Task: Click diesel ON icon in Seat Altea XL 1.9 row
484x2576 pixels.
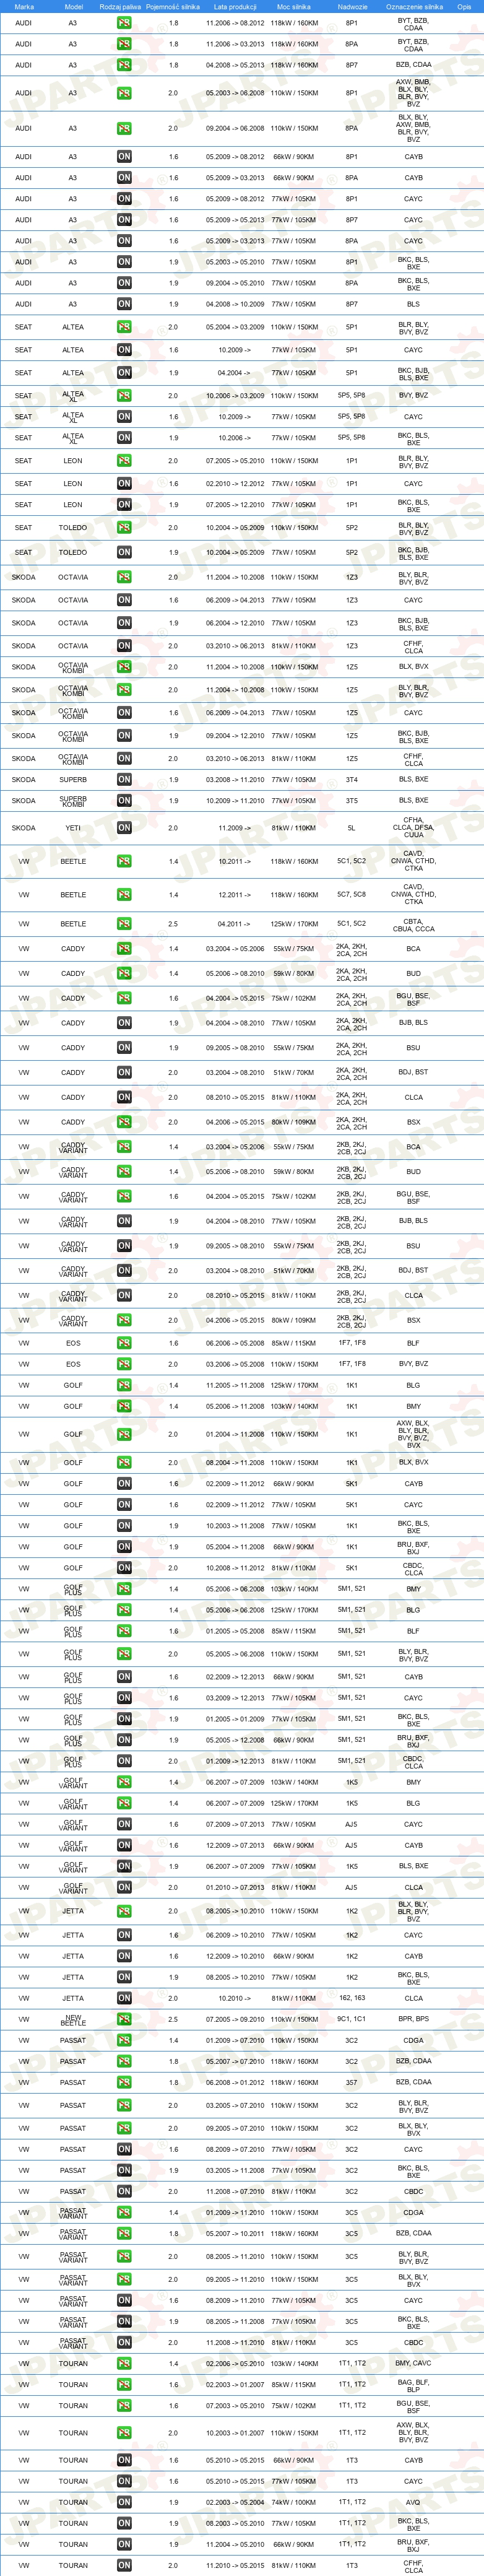Action: pos(124,438)
